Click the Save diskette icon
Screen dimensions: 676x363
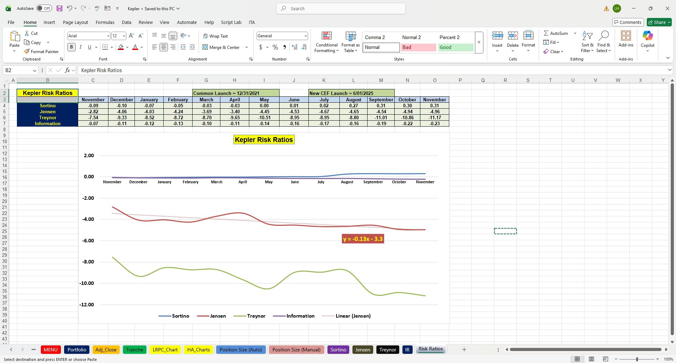pyautogui.click(x=59, y=8)
